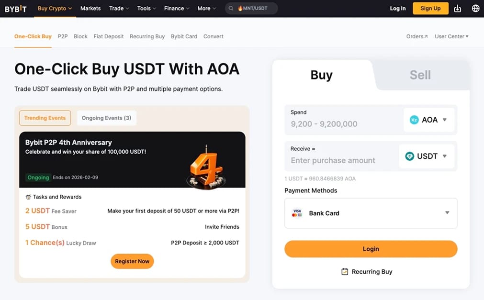Select the Trending Events tab

45,118
